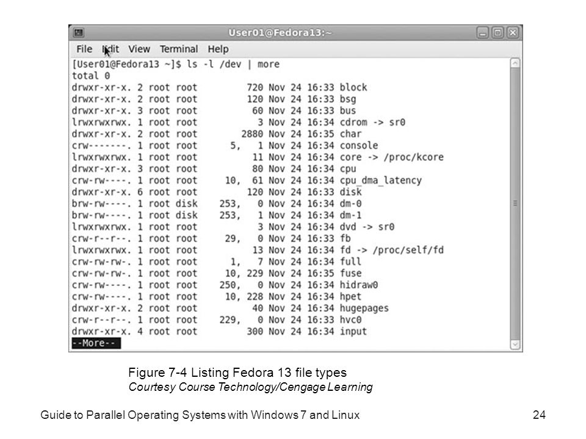Click the 'char' directory name

click(x=350, y=134)
